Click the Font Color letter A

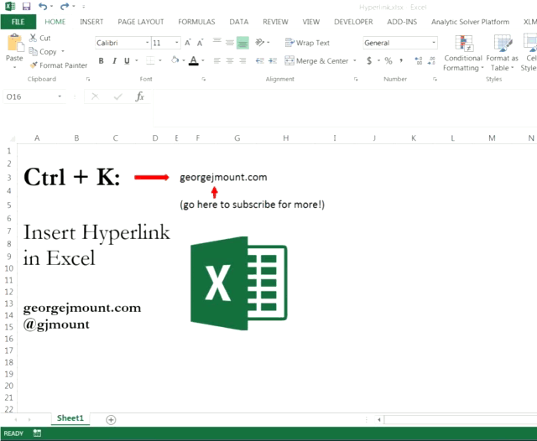[194, 60]
